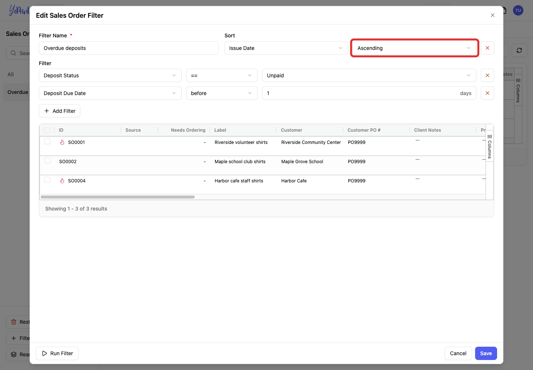Sort by the Label column header

(220, 130)
